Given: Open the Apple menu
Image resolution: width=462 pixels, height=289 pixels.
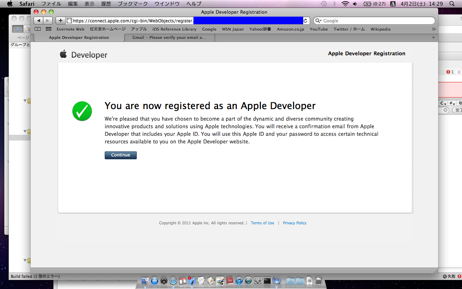Looking at the screenshot, I should click(x=10, y=4).
